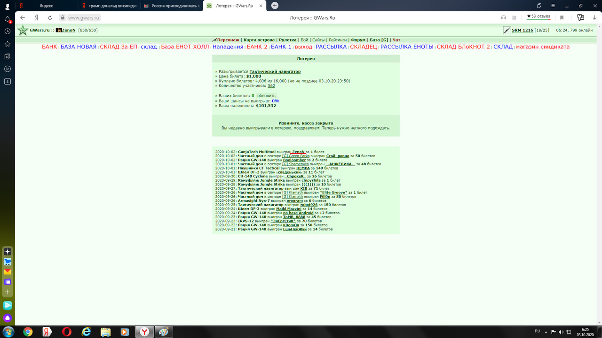
Task: Click the SRM 1216 rifle weapon icon
Action: click(507, 30)
